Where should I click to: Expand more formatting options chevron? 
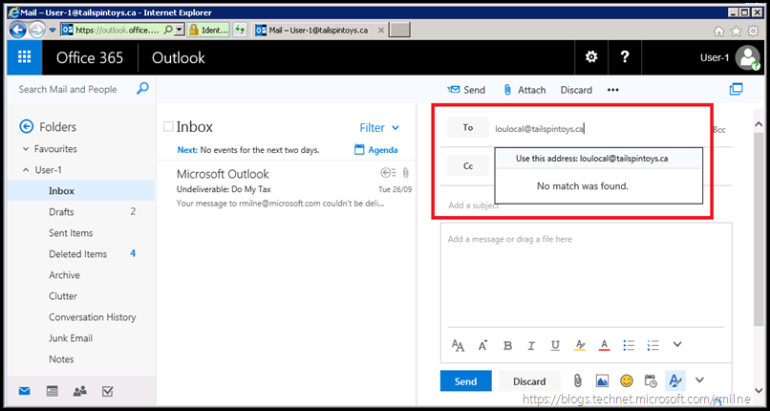[x=677, y=344]
